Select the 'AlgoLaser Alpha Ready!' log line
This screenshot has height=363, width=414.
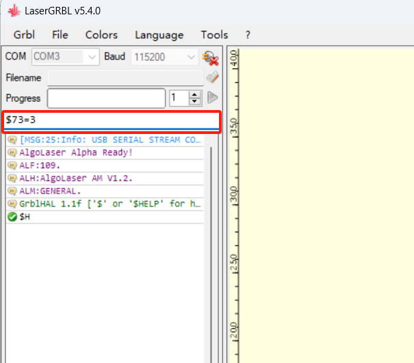tap(105, 152)
